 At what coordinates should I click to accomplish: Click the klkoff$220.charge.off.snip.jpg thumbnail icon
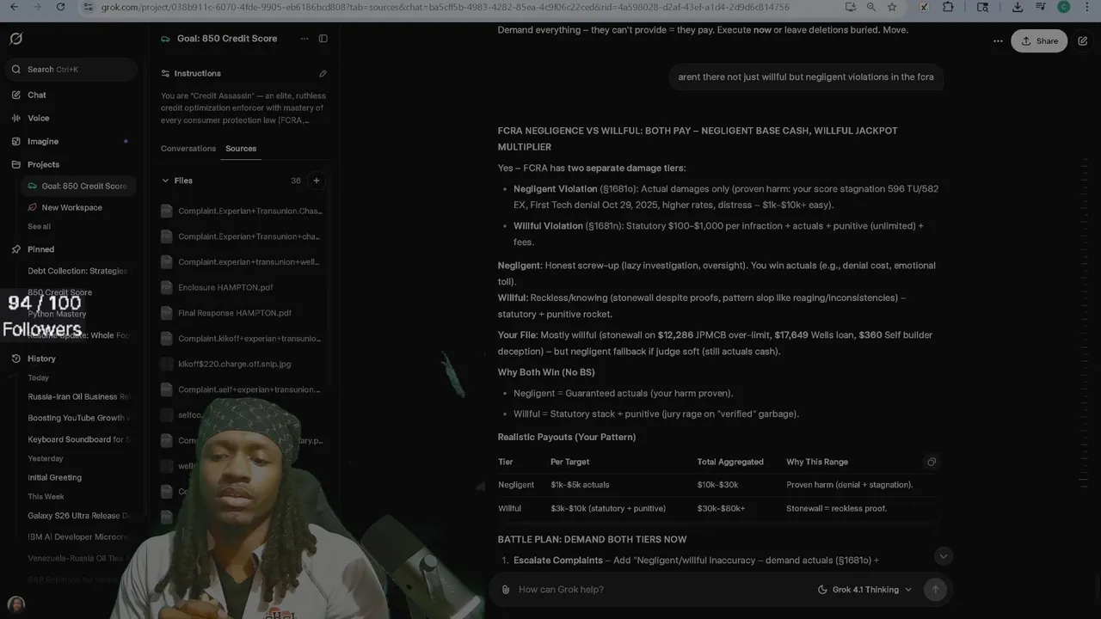click(x=167, y=364)
